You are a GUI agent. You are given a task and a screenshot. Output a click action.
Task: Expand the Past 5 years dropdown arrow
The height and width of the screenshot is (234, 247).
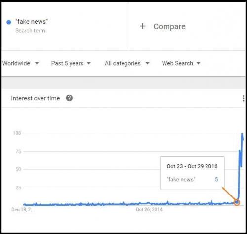click(89, 63)
